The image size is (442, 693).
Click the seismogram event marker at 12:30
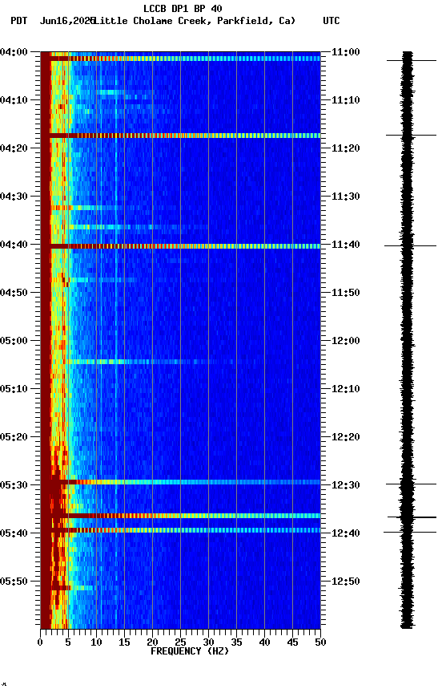[411, 484]
